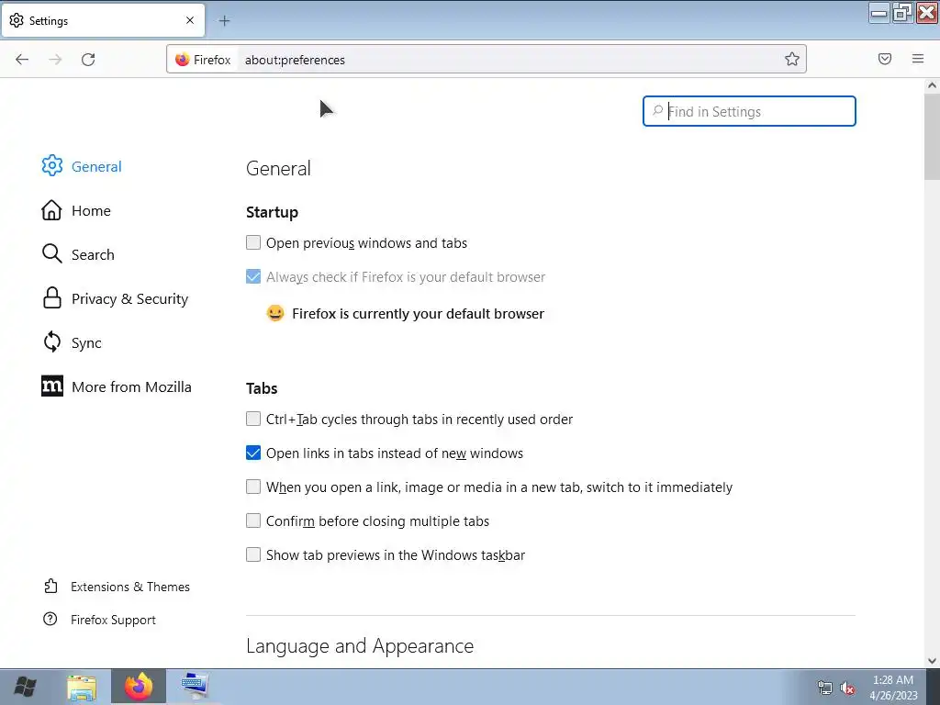The height and width of the screenshot is (705, 940).
Task: Open the Firefox application menu
Action: click(x=918, y=59)
